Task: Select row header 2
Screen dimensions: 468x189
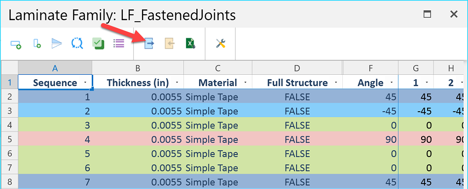Action: click(x=9, y=96)
